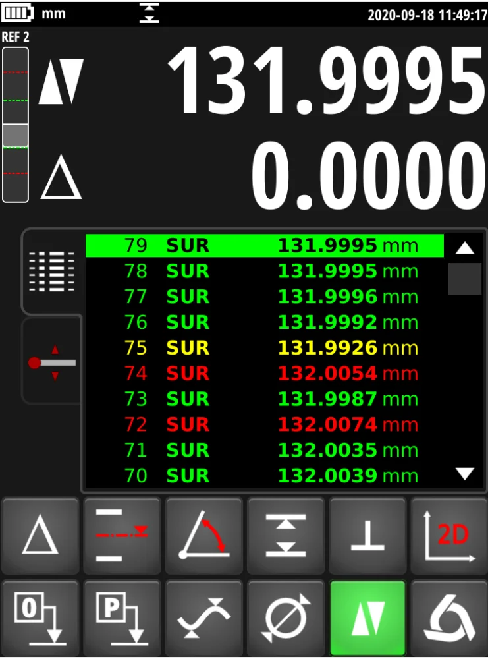Screen dimensions: 488x659
Task: Set zero reference with the 0 button
Action: (x=40, y=618)
